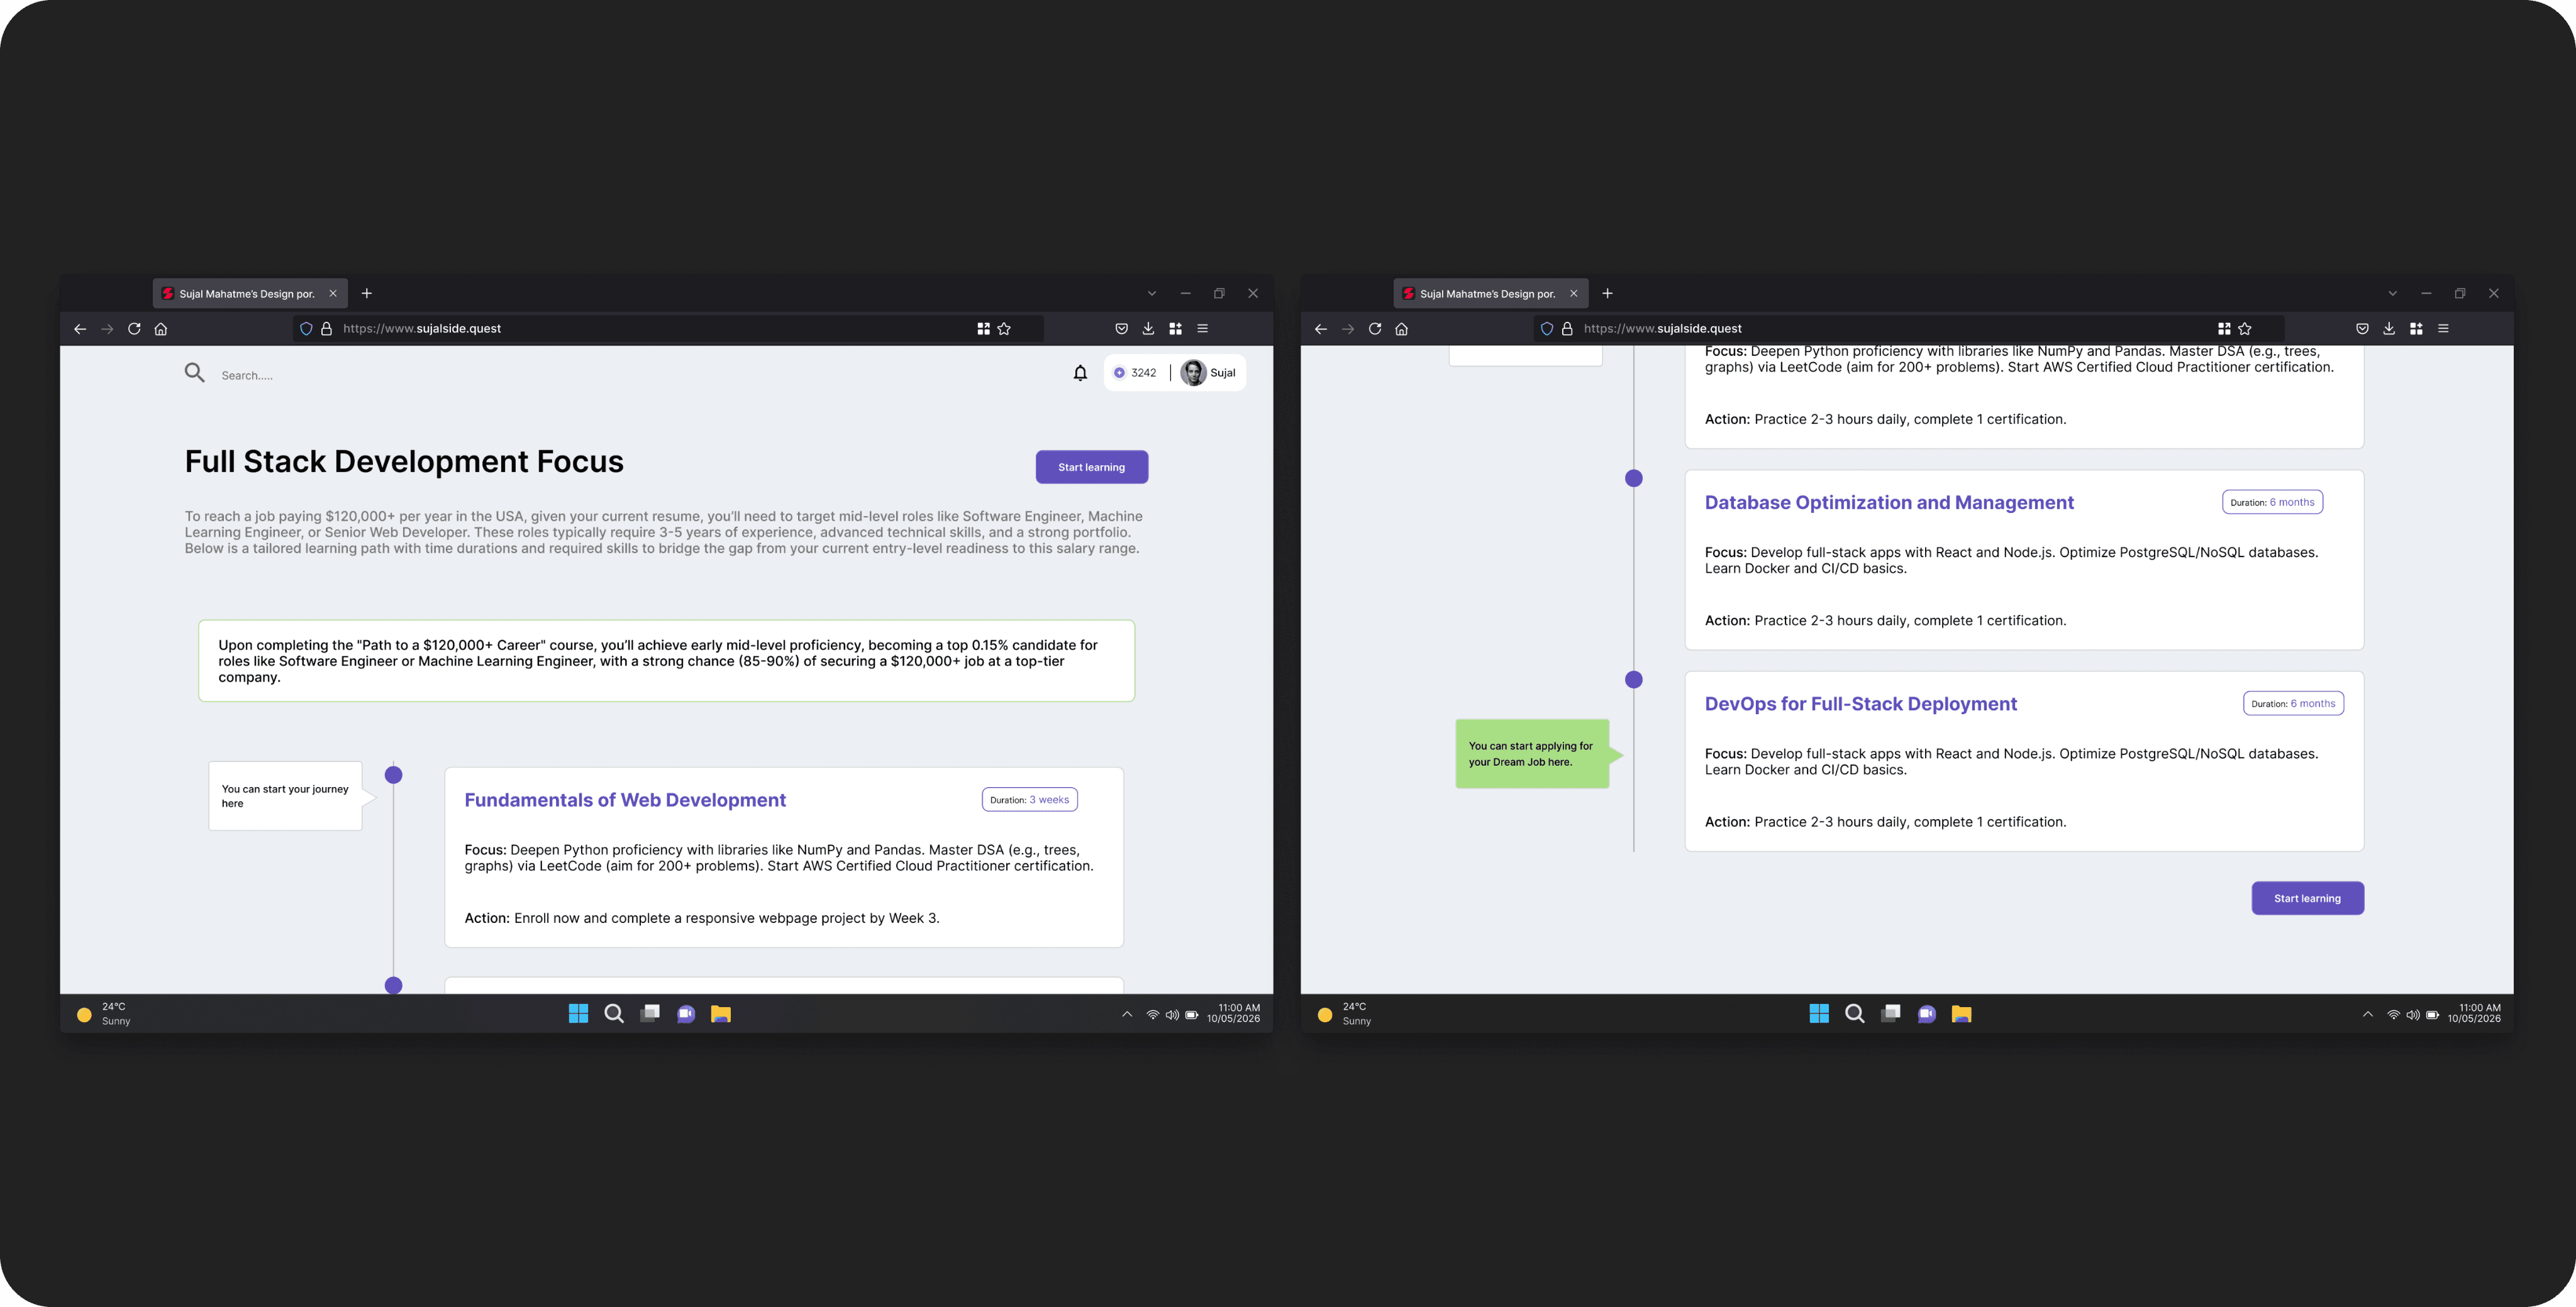Select the Sujal Mahatme's Design tab in the left window
Viewport: 2576px width, 1307px height.
tap(246, 294)
